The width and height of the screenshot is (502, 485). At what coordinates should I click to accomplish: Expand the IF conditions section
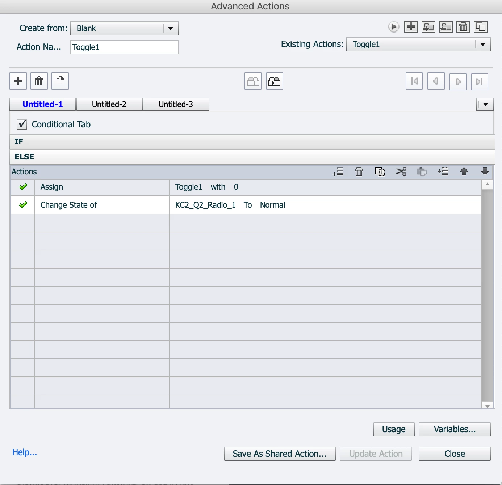252,142
